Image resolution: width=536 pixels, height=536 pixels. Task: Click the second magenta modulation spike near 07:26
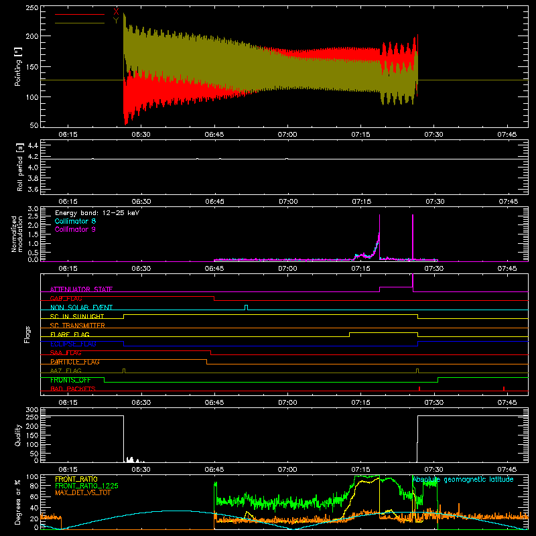tap(413, 237)
